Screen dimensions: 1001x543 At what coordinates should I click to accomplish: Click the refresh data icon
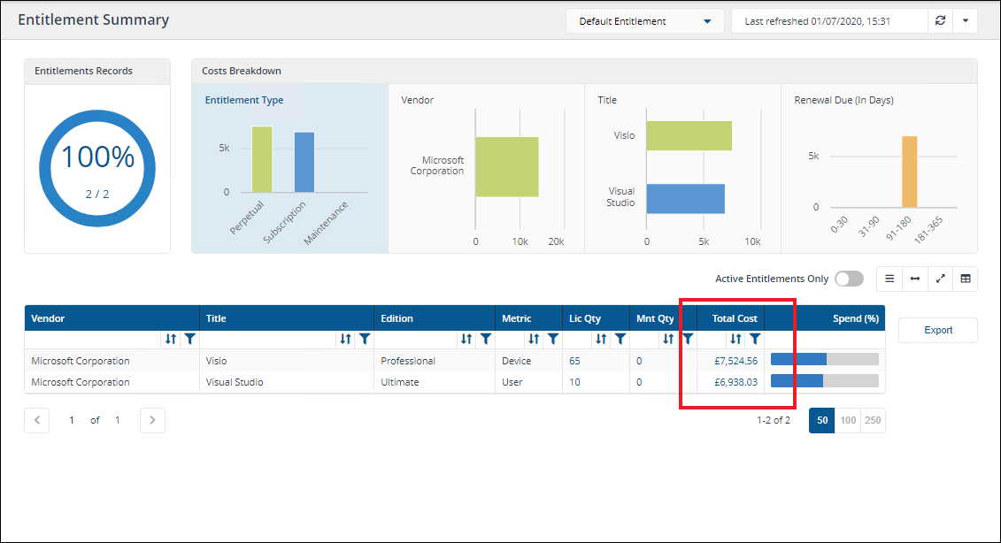[940, 21]
